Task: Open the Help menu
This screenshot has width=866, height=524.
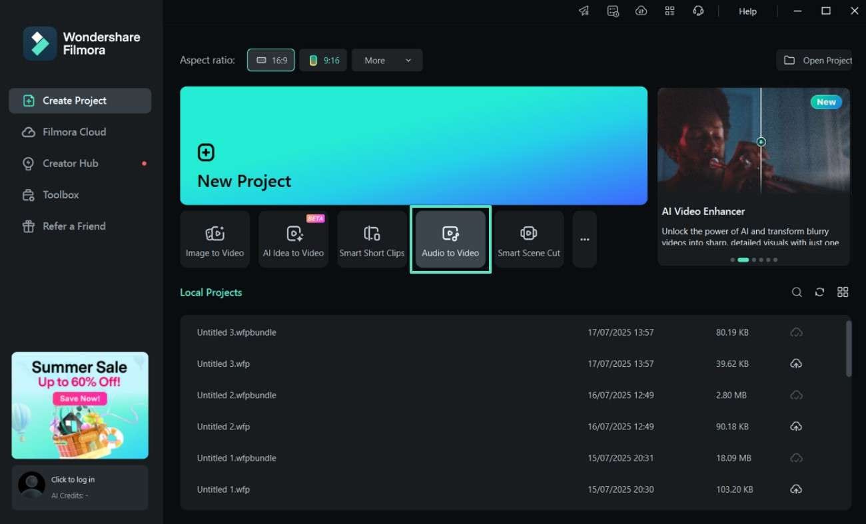Action: click(747, 11)
